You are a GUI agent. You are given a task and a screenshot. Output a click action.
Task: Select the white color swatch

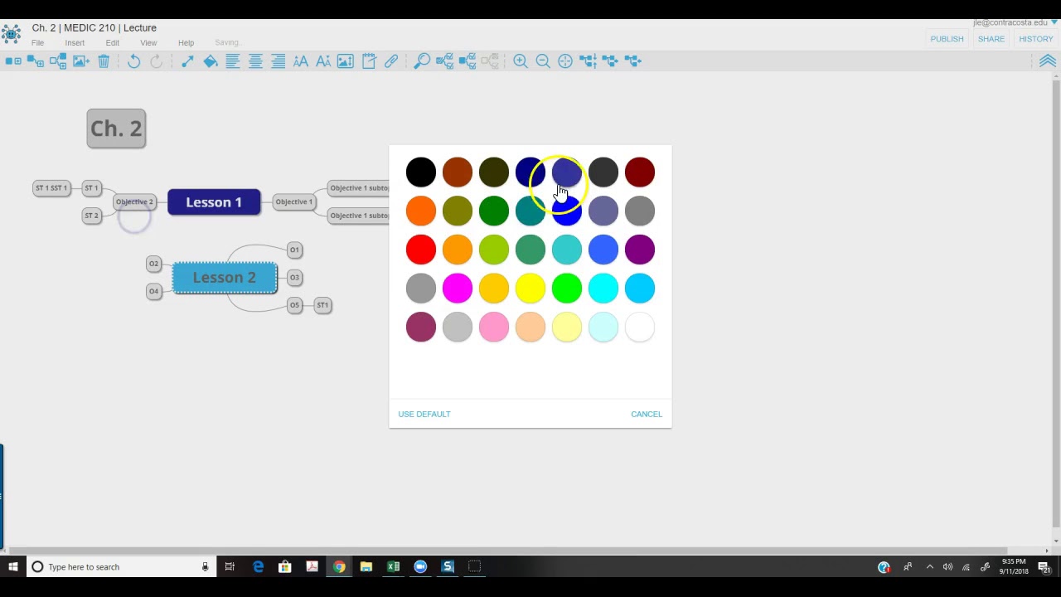(x=640, y=328)
